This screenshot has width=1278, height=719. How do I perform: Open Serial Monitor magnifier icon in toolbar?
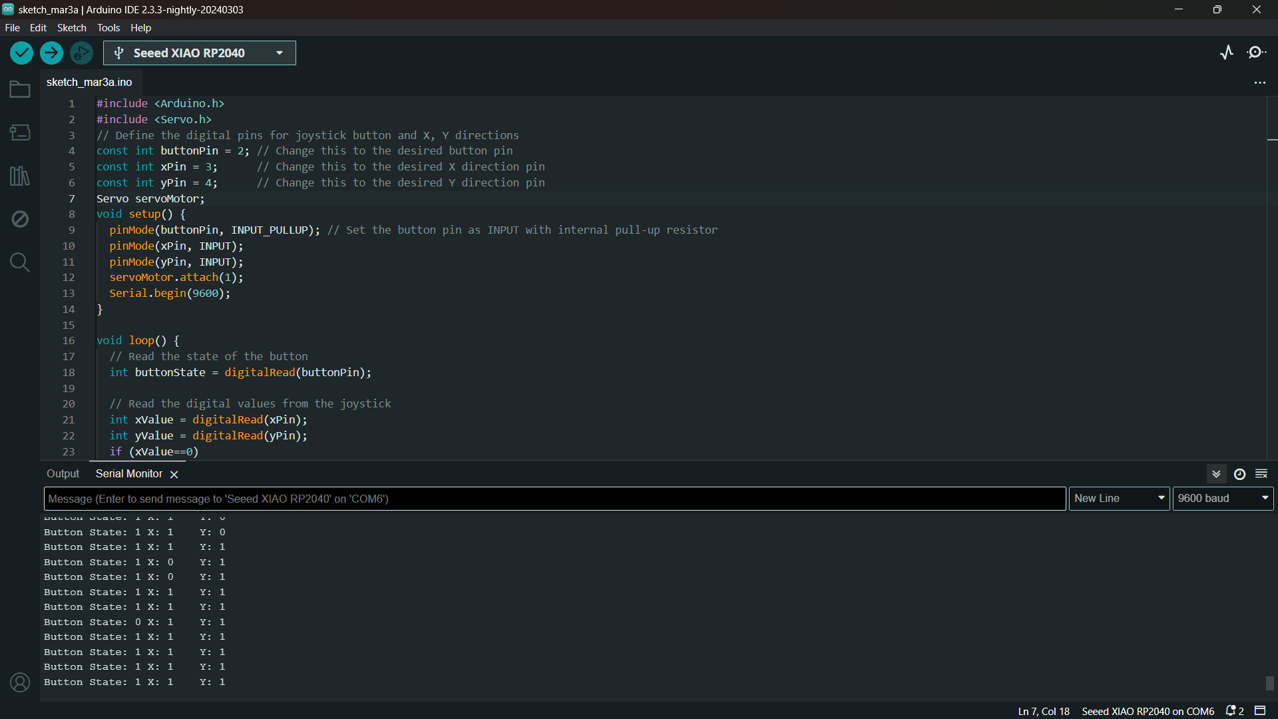pos(1256,53)
